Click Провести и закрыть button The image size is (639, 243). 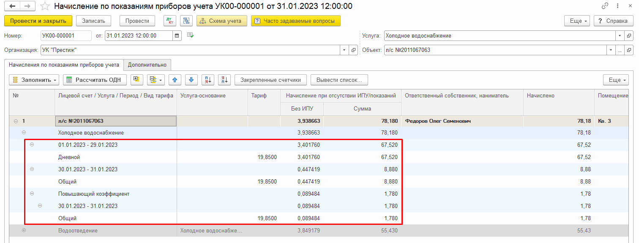pos(38,21)
